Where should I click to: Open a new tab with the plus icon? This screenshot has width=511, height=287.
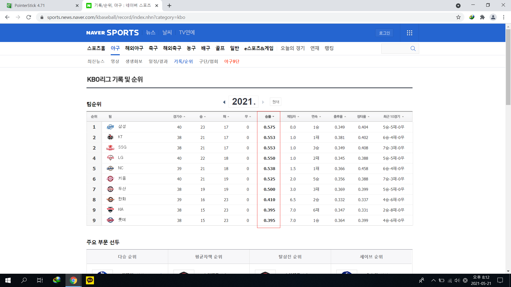(x=169, y=5)
